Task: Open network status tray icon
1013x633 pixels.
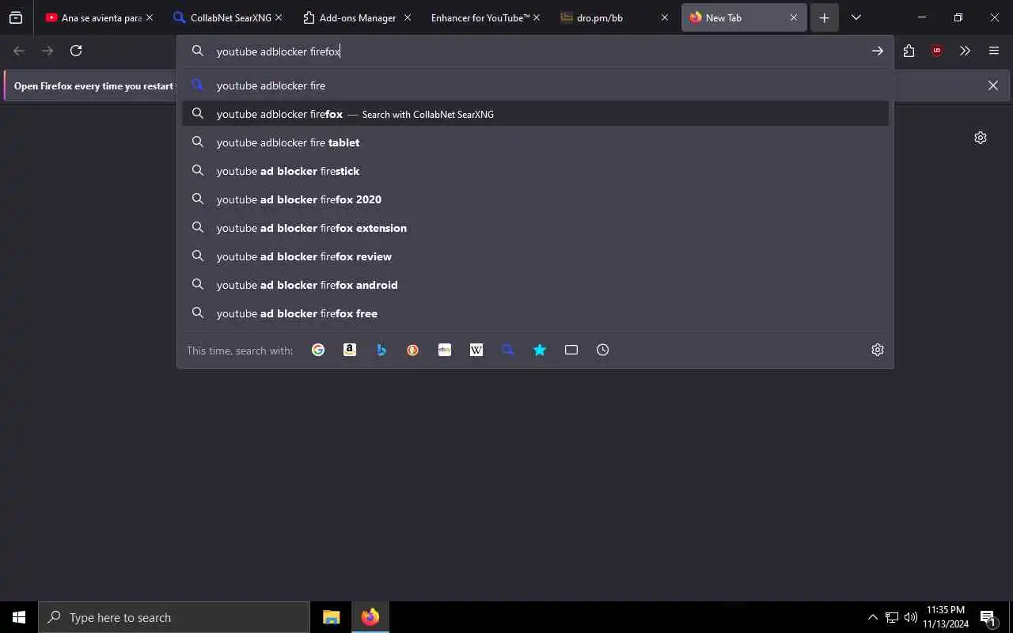Action: (892, 617)
